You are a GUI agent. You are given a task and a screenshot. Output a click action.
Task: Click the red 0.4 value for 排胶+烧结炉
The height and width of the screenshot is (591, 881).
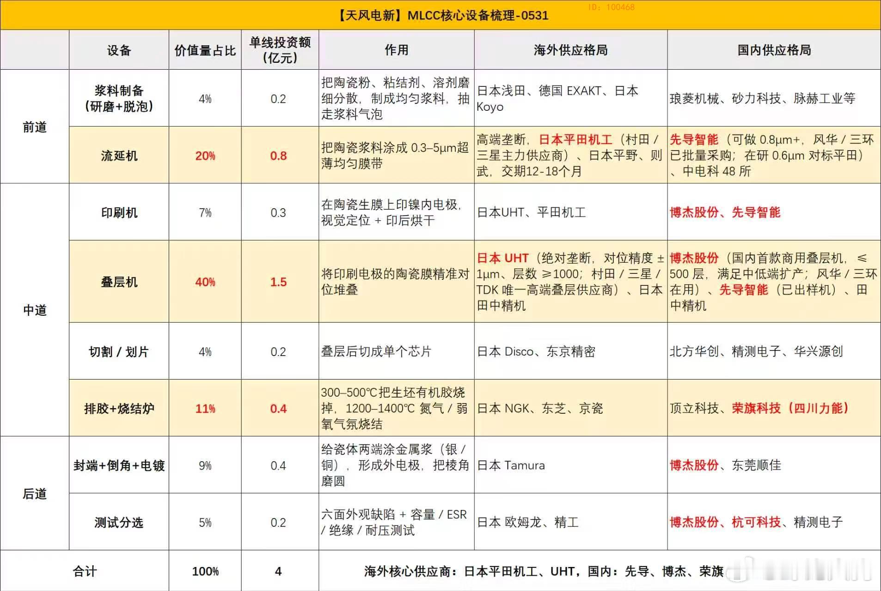click(x=278, y=409)
